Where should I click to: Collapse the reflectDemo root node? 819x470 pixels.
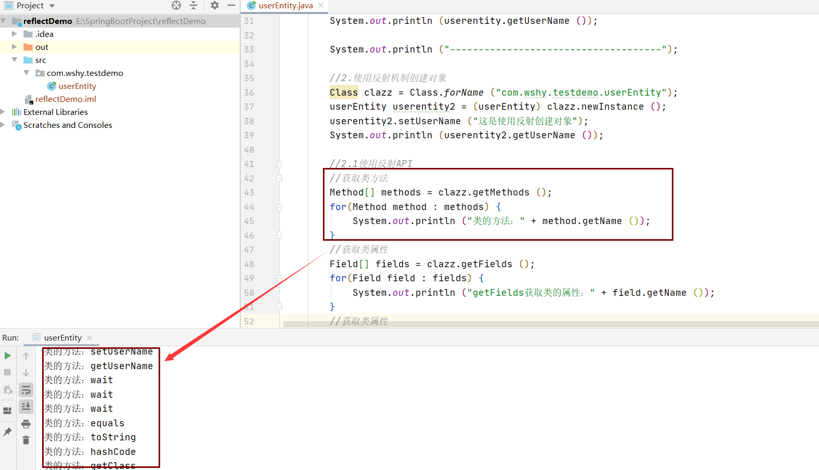pos(4,21)
